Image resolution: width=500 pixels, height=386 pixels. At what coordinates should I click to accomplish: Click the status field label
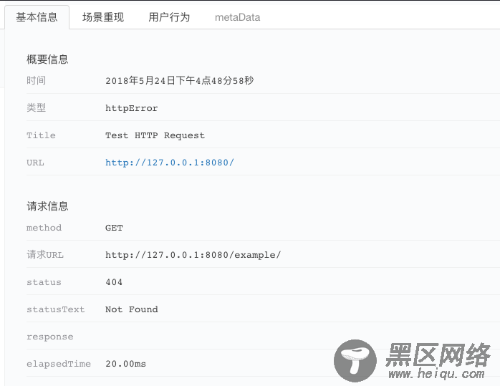(x=44, y=282)
